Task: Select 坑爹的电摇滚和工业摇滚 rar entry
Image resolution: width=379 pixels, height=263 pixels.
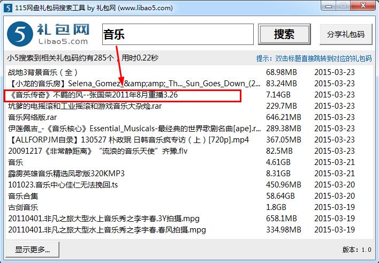Action: [85, 106]
